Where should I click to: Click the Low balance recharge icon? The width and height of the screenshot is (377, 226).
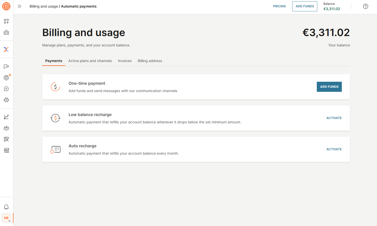pos(55,118)
